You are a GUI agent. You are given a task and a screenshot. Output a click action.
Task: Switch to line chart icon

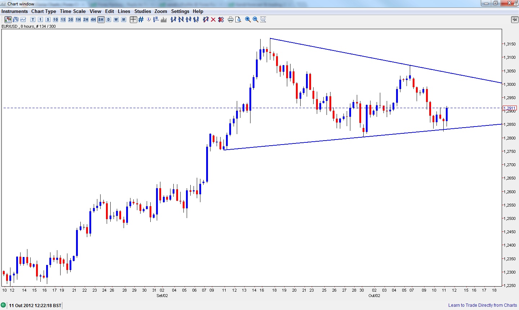click(23, 19)
